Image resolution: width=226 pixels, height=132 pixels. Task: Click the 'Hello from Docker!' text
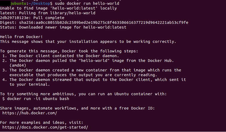(x=22, y=37)
